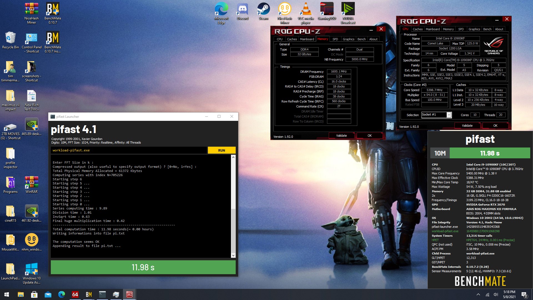Open NiceHash Miner icon at desktop top-left
The height and width of the screenshot is (300, 533).
click(31, 13)
